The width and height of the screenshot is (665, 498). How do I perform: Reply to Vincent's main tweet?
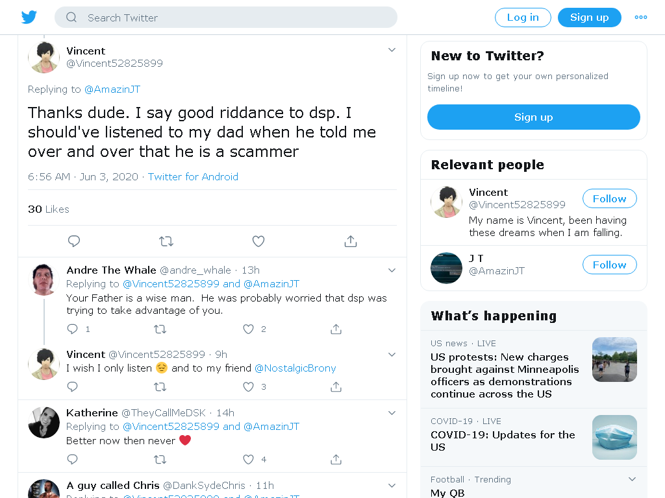pyautogui.click(x=74, y=241)
